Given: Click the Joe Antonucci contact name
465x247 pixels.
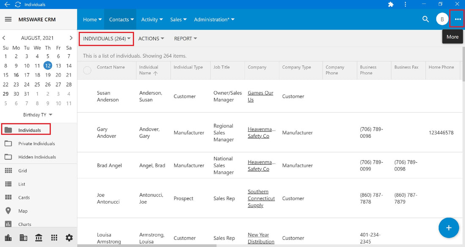Looking at the screenshot, I should coord(108,199).
